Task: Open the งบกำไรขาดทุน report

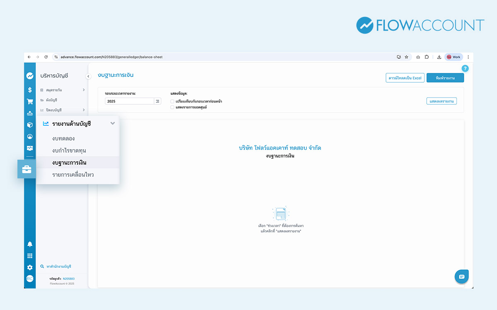Action: [x=69, y=151]
